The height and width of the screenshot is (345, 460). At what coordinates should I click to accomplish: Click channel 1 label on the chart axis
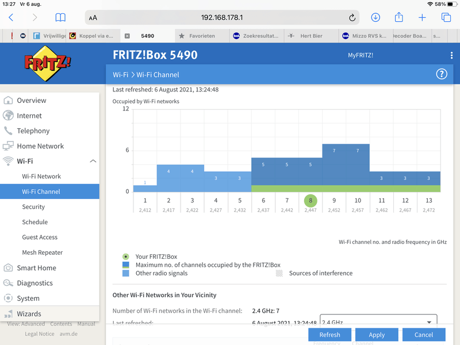[x=145, y=200]
